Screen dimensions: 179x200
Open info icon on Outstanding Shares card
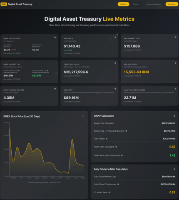click(x=55, y=89)
